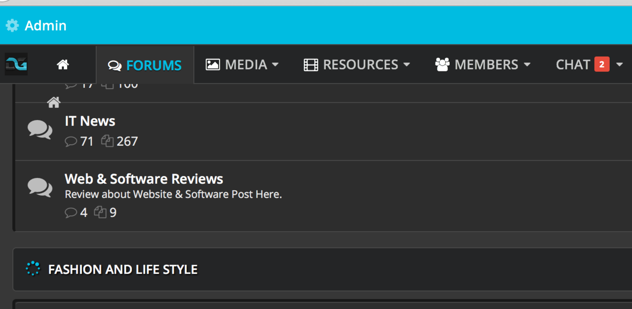Expand the Media dropdown arrow

point(276,65)
